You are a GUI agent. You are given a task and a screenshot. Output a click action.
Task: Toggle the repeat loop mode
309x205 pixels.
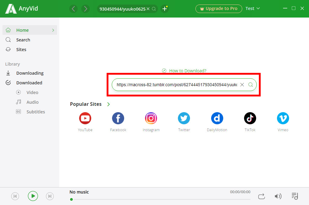pyautogui.click(x=261, y=196)
